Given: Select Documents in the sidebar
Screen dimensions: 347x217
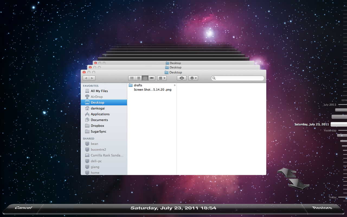Looking at the screenshot, I should [x=104, y=120].
